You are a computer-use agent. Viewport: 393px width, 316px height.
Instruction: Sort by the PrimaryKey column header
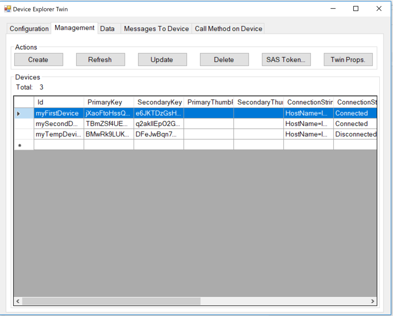click(109, 102)
